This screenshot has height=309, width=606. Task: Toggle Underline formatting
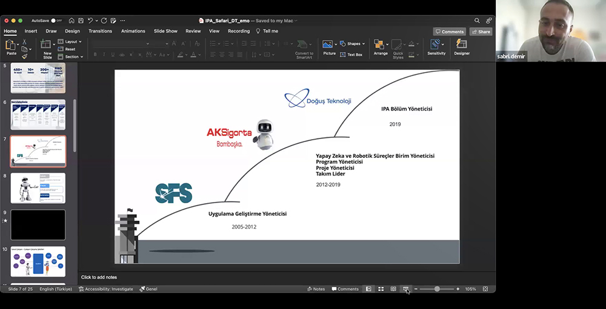click(113, 55)
